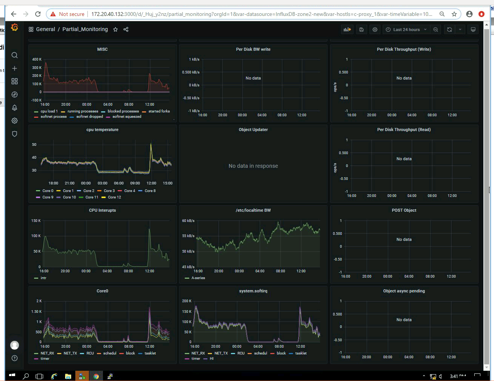
Task: Toggle the 'cpu load 1' legend series
Action: click(49, 111)
